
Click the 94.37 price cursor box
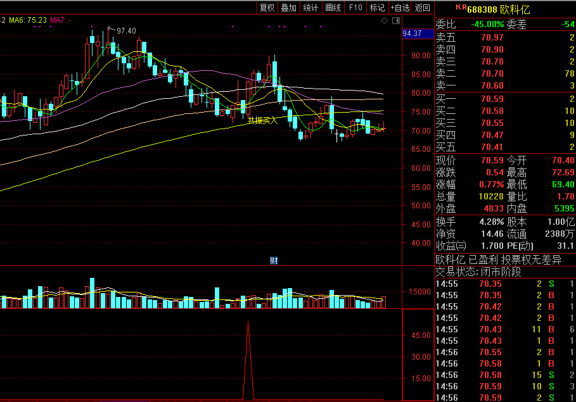pyautogui.click(x=418, y=34)
